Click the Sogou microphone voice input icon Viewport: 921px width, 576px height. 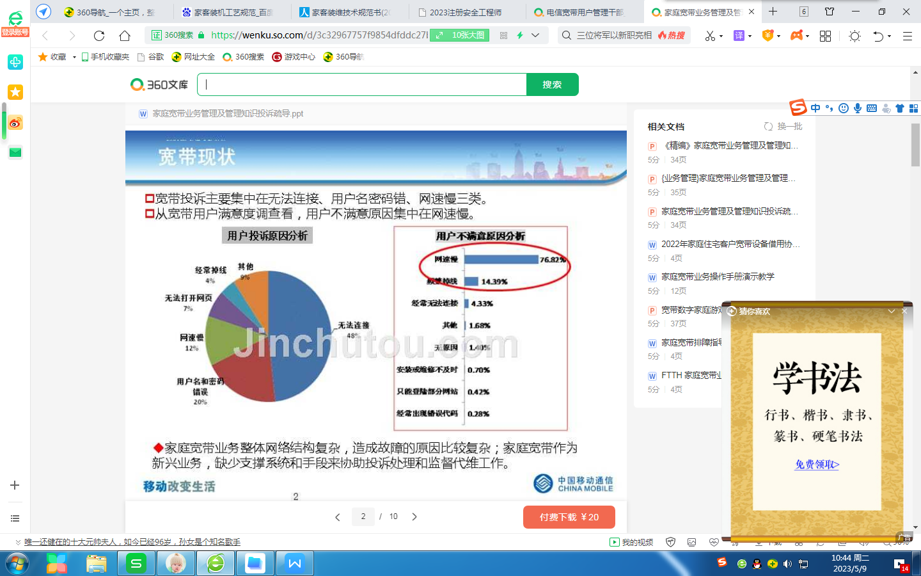(858, 108)
